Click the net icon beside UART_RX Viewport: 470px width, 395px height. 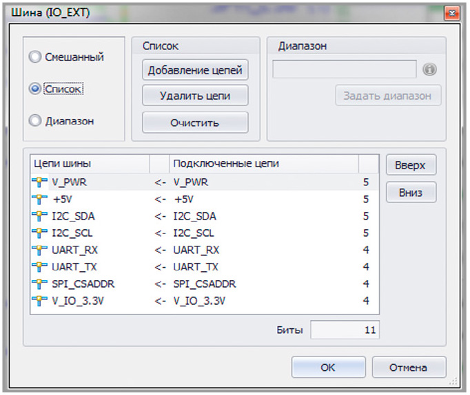[x=39, y=250]
